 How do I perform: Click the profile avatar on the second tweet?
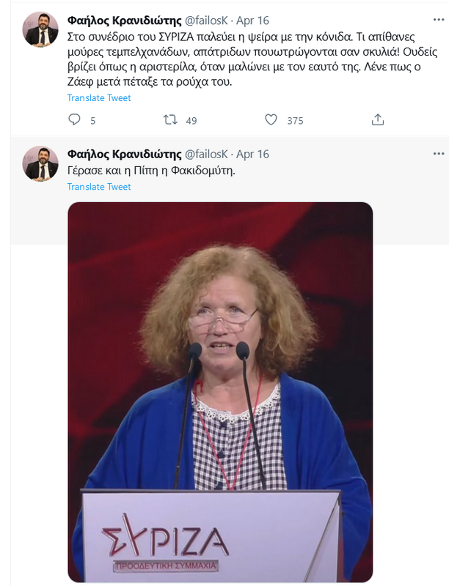[41, 163]
